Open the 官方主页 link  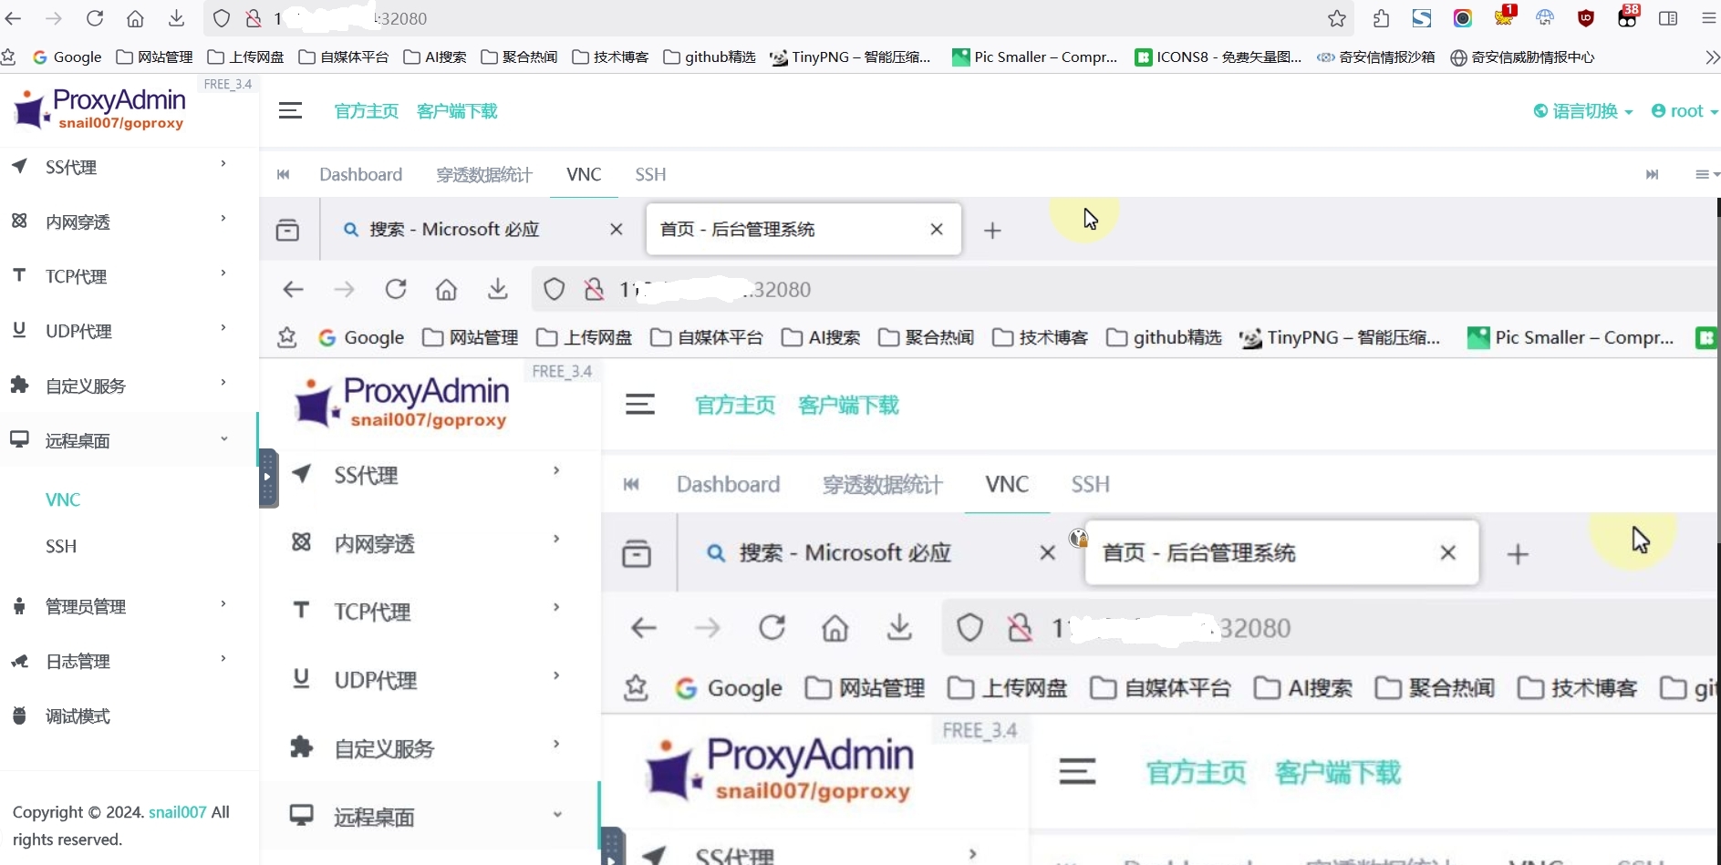(366, 110)
